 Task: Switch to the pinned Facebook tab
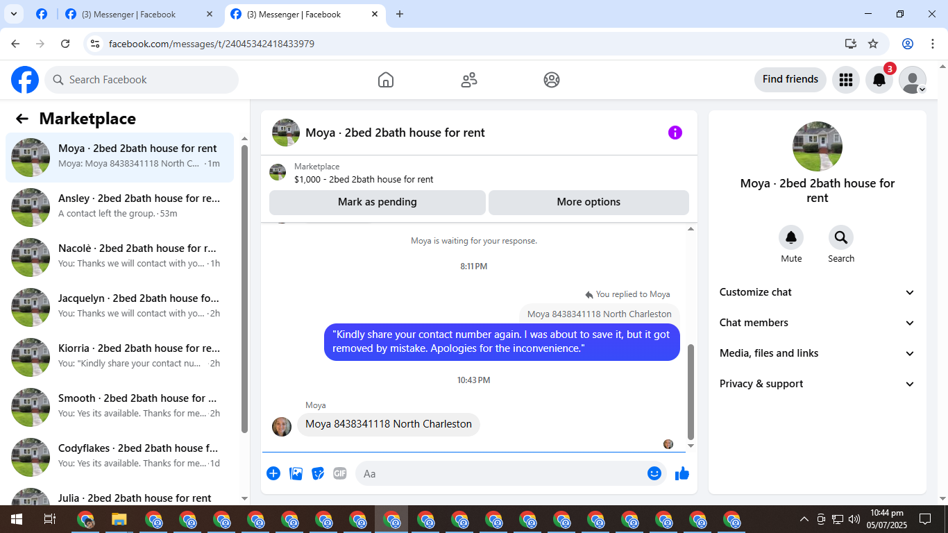[x=42, y=14]
